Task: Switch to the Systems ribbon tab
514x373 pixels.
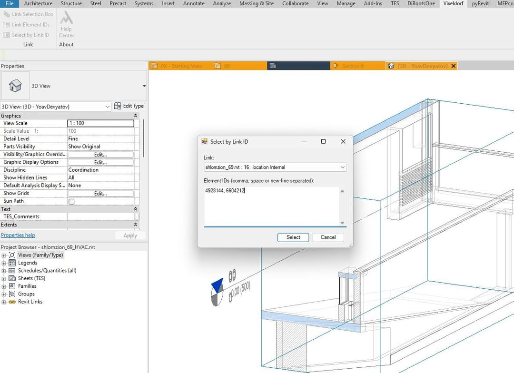Action: [x=144, y=4]
